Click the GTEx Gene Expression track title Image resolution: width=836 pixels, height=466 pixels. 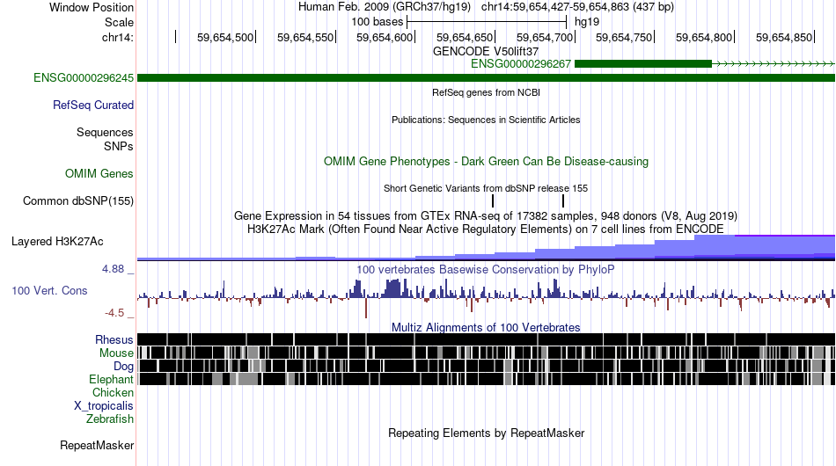click(x=486, y=215)
